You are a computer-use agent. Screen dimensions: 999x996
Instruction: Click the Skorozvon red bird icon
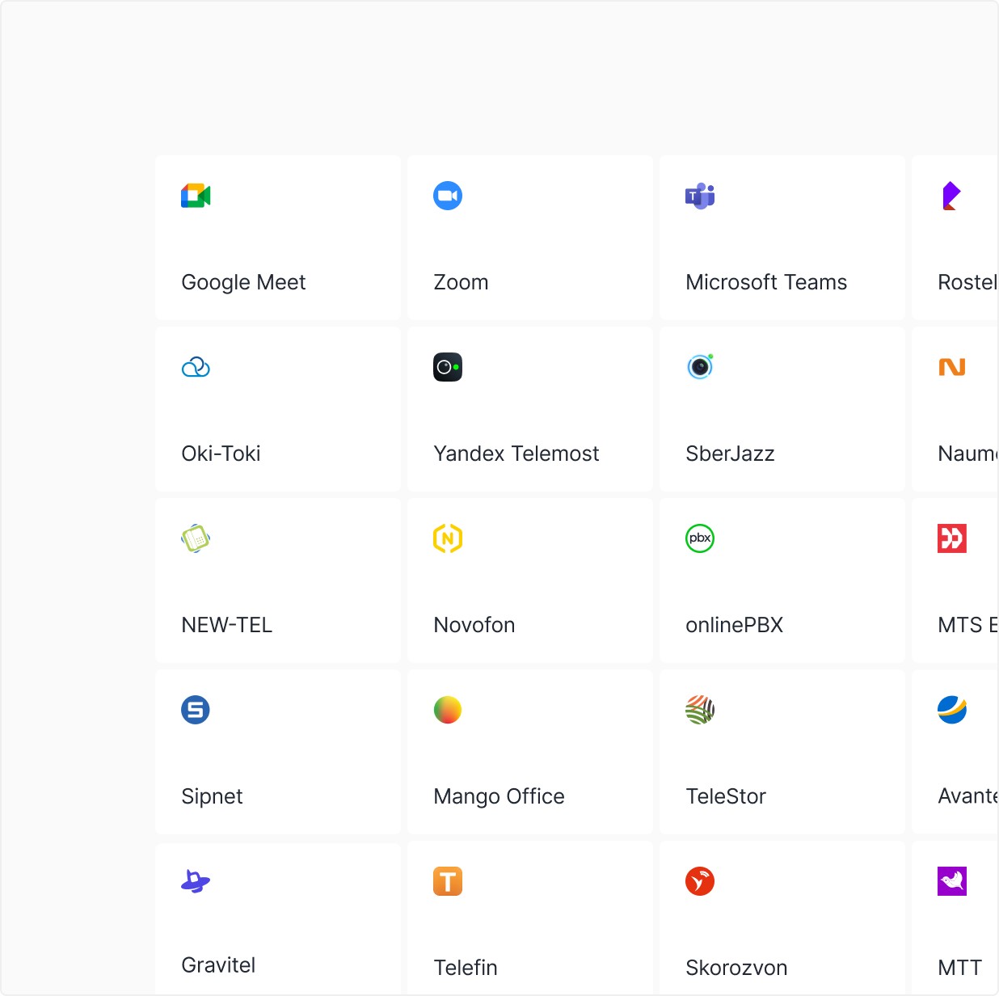click(x=700, y=881)
